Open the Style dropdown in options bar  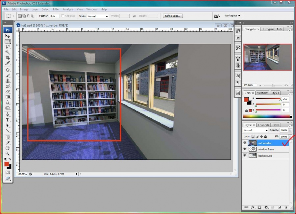coord(98,16)
